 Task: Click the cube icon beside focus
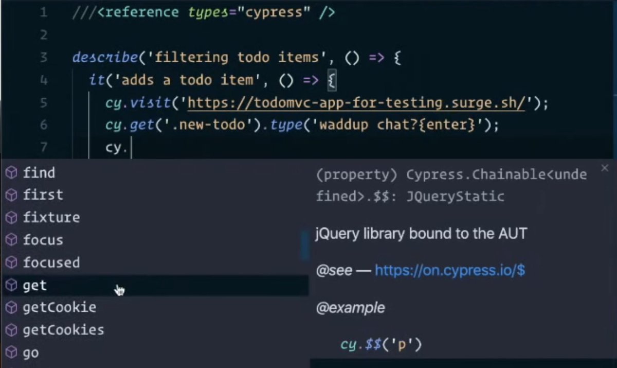pyautogui.click(x=11, y=240)
